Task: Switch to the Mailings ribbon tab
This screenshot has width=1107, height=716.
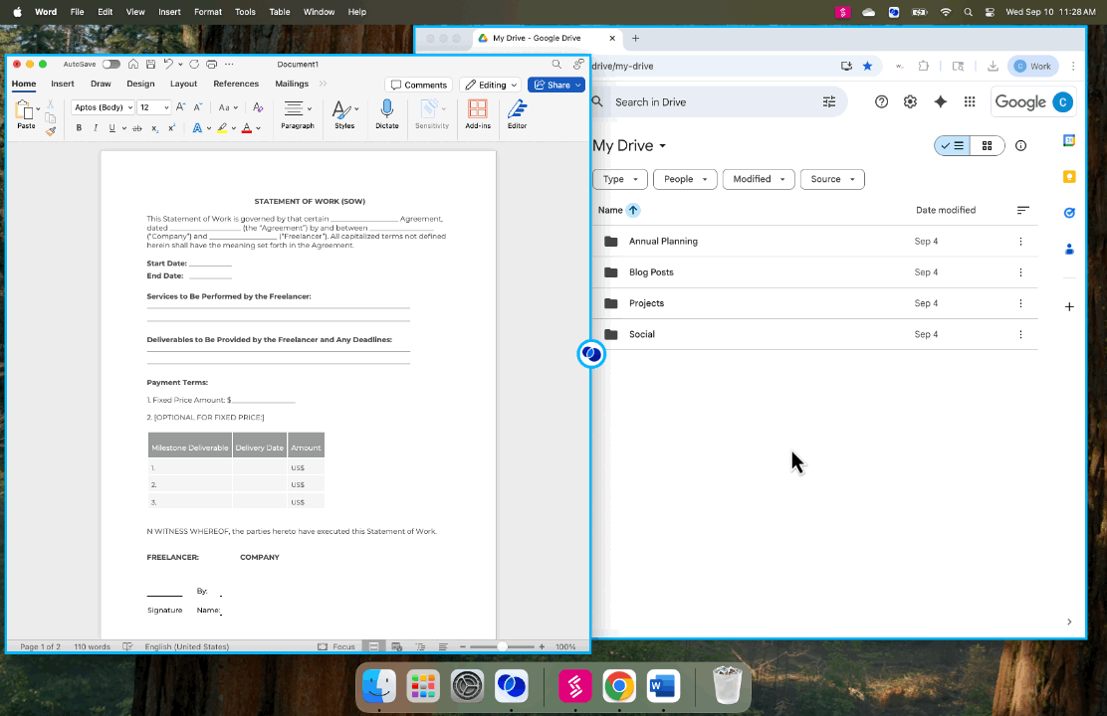Action: click(x=292, y=84)
